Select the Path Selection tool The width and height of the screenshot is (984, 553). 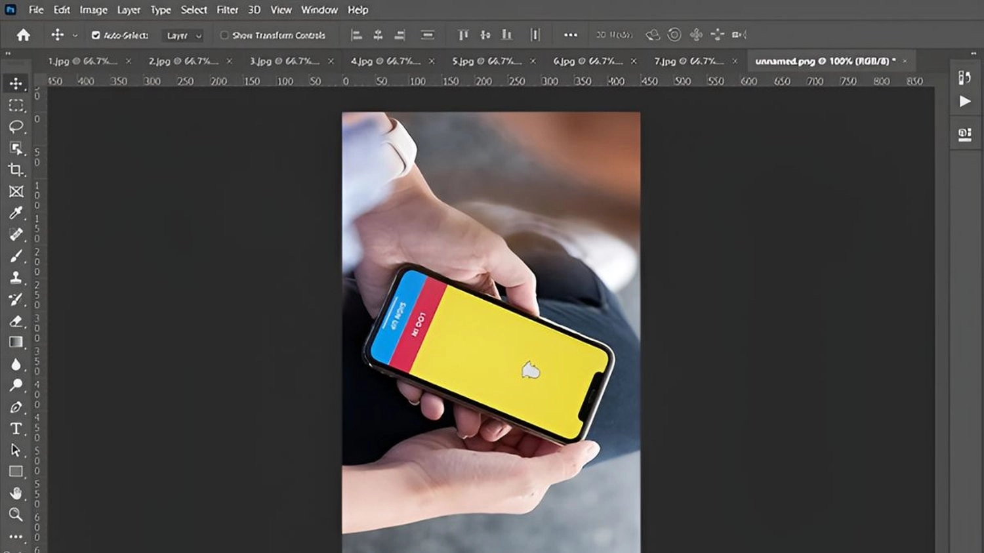tap(16, 450)
